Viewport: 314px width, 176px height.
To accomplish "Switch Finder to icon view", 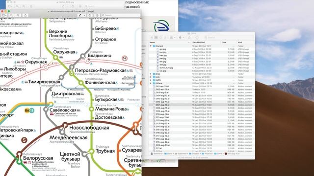I will point(152,37).
